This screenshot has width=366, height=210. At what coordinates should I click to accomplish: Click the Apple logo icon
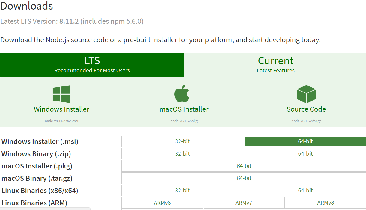[182, 94]
